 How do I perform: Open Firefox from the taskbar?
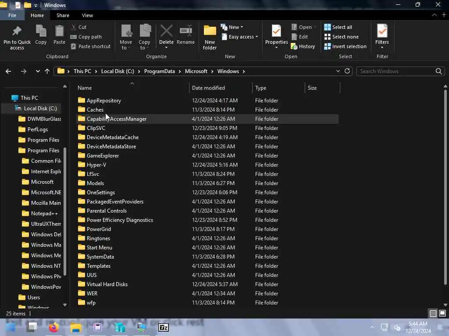point(53,327)
